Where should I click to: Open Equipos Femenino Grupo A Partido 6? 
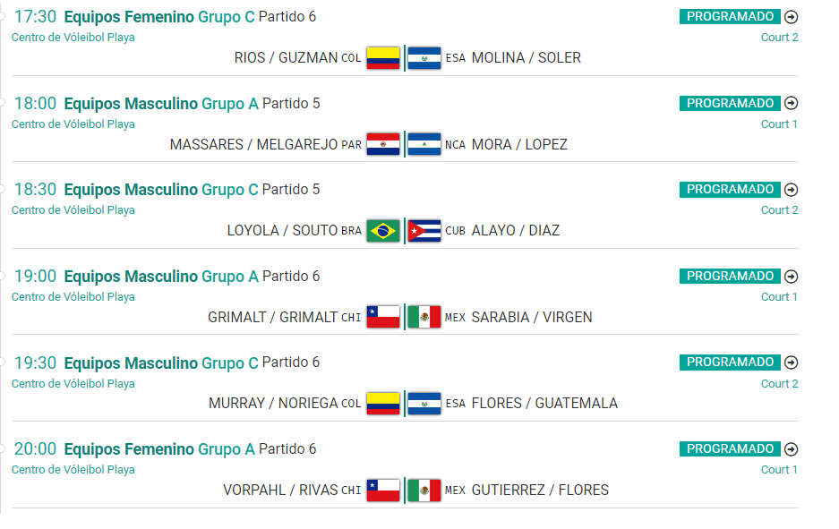tap(190, 449)
